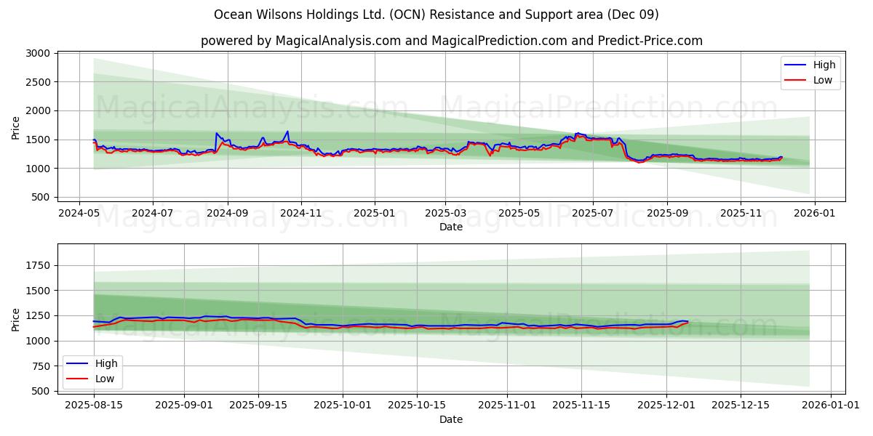Screen dimensions: 873x436
Task: Click the 750 tick on lower chart
Action: click(x=40, y=366)
